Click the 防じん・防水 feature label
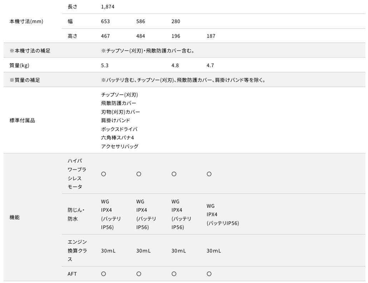Screen dimensions: 368x283 coord(76,214)
